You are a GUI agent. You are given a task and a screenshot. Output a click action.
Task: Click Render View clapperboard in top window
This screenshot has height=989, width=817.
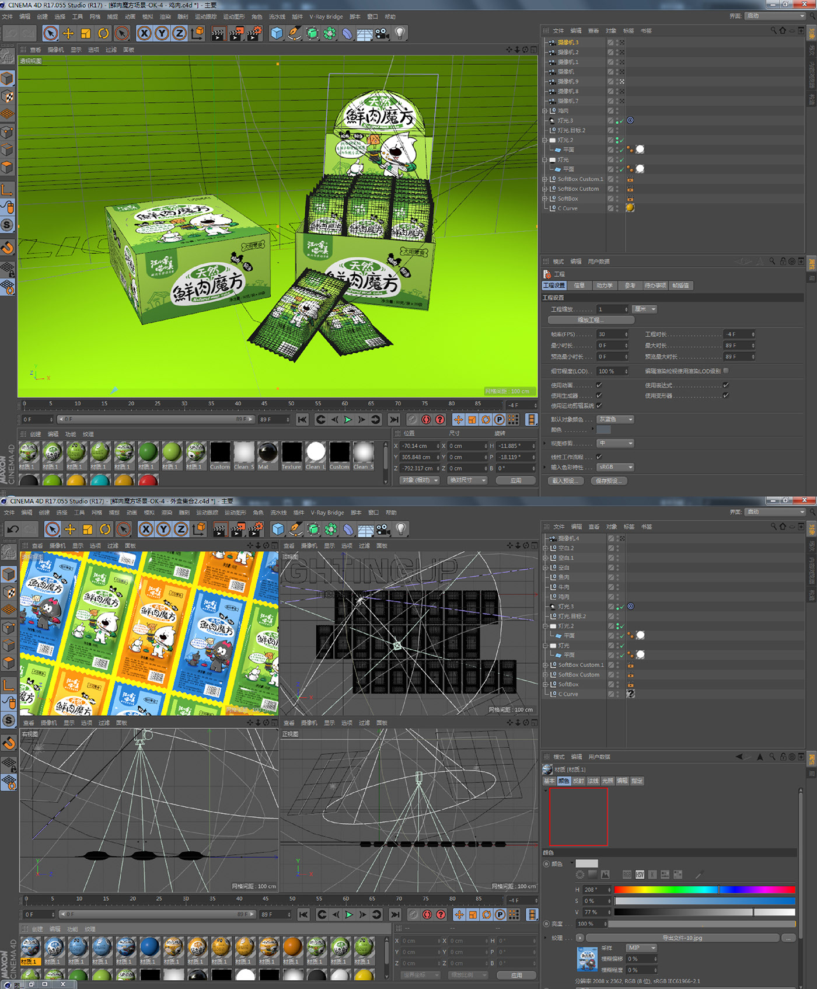click(218, 33)
